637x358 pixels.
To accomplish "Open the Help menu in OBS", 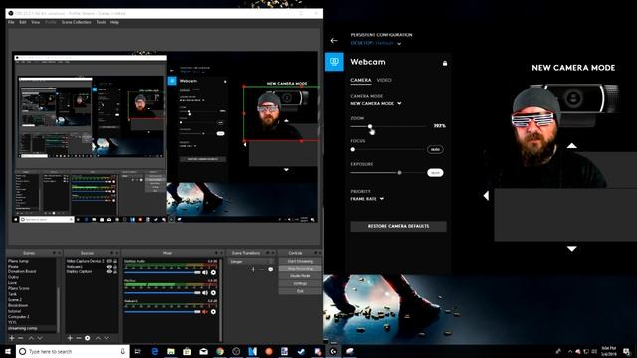I will point(114,22).
